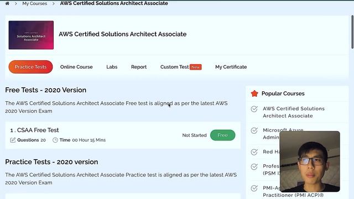Click check icon beside Microsoft Azure course
The height and width of the screenshot is (199, 354).
pos(254,130)
